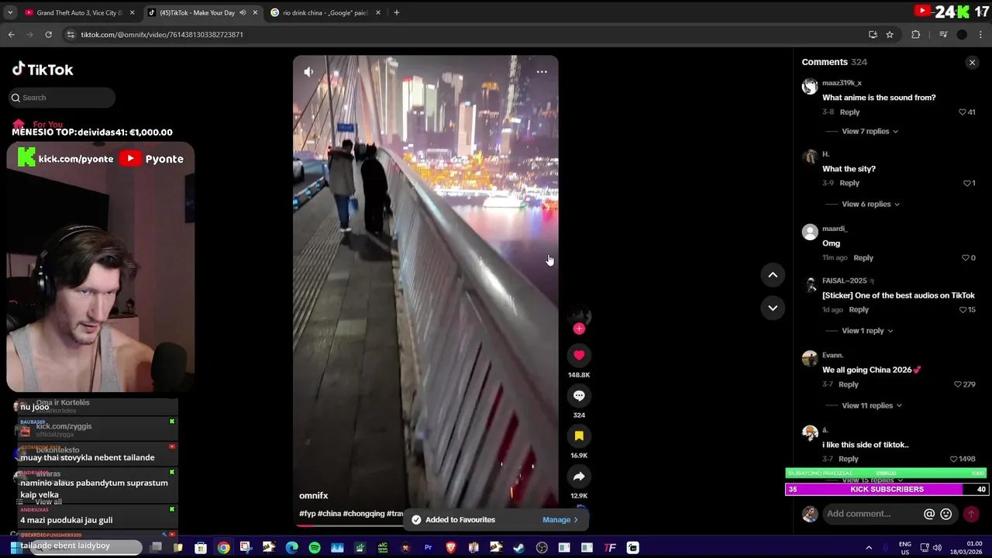Screen dimensions: 992x558
Task: Close the Comments panel
Action: pos(972,62)
